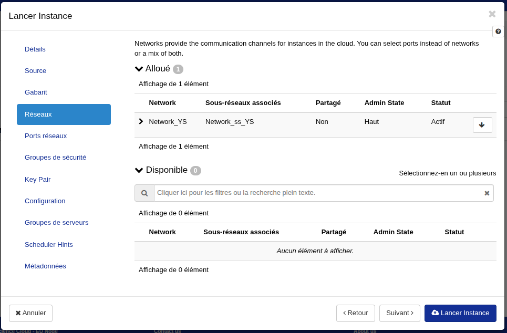The width and height of the screenshot is (507, 333).
Task: Click the search magnifier icon
Action: (x=144, y=193)
